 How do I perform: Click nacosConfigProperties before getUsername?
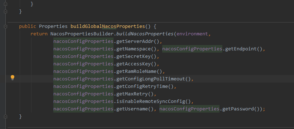tap(83, 109)
